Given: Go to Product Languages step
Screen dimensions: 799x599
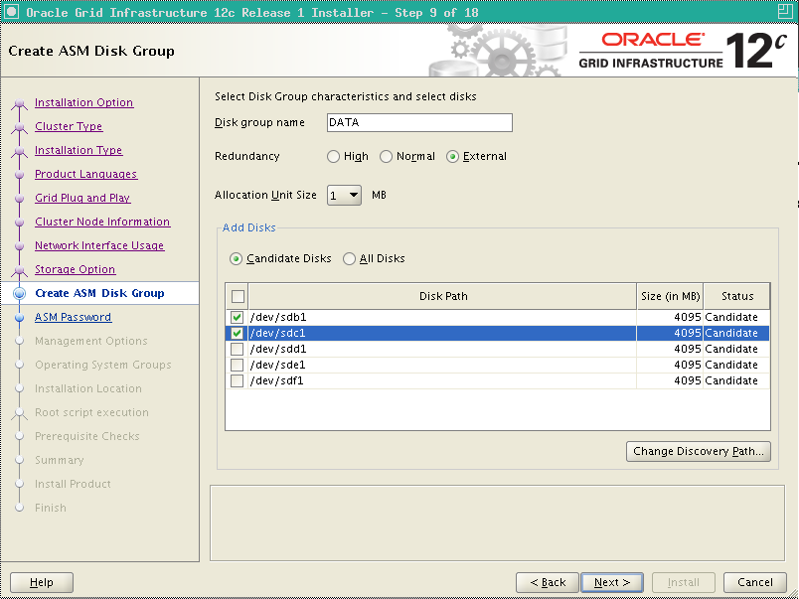Looking at the screenshot, I should coord(86,174).
